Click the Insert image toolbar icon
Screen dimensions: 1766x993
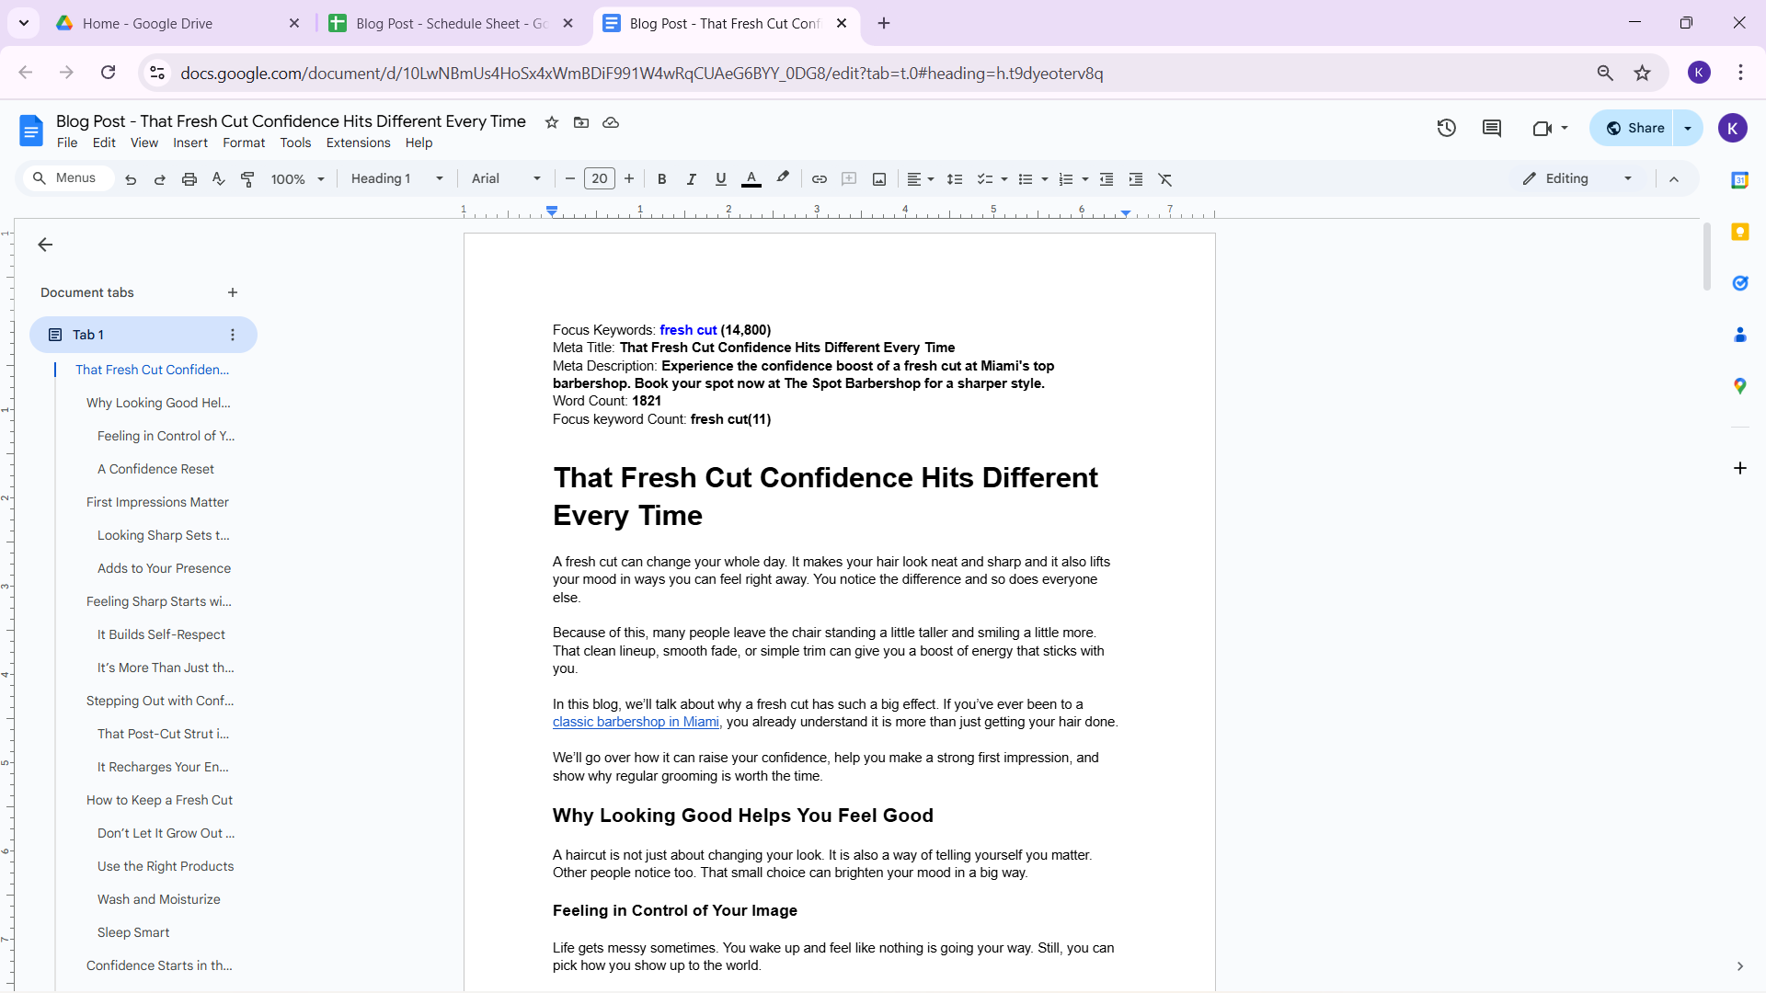879,179
